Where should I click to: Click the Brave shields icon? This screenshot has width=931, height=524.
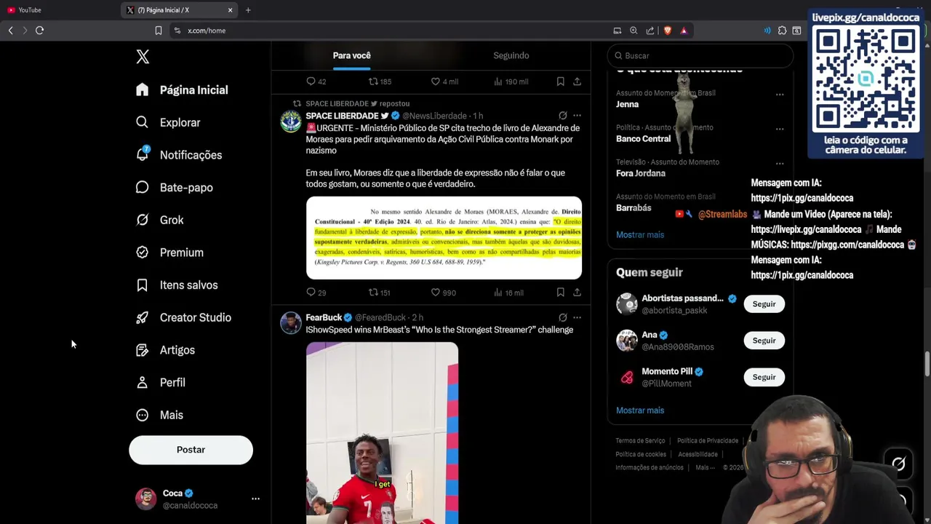tap(668, 31)
